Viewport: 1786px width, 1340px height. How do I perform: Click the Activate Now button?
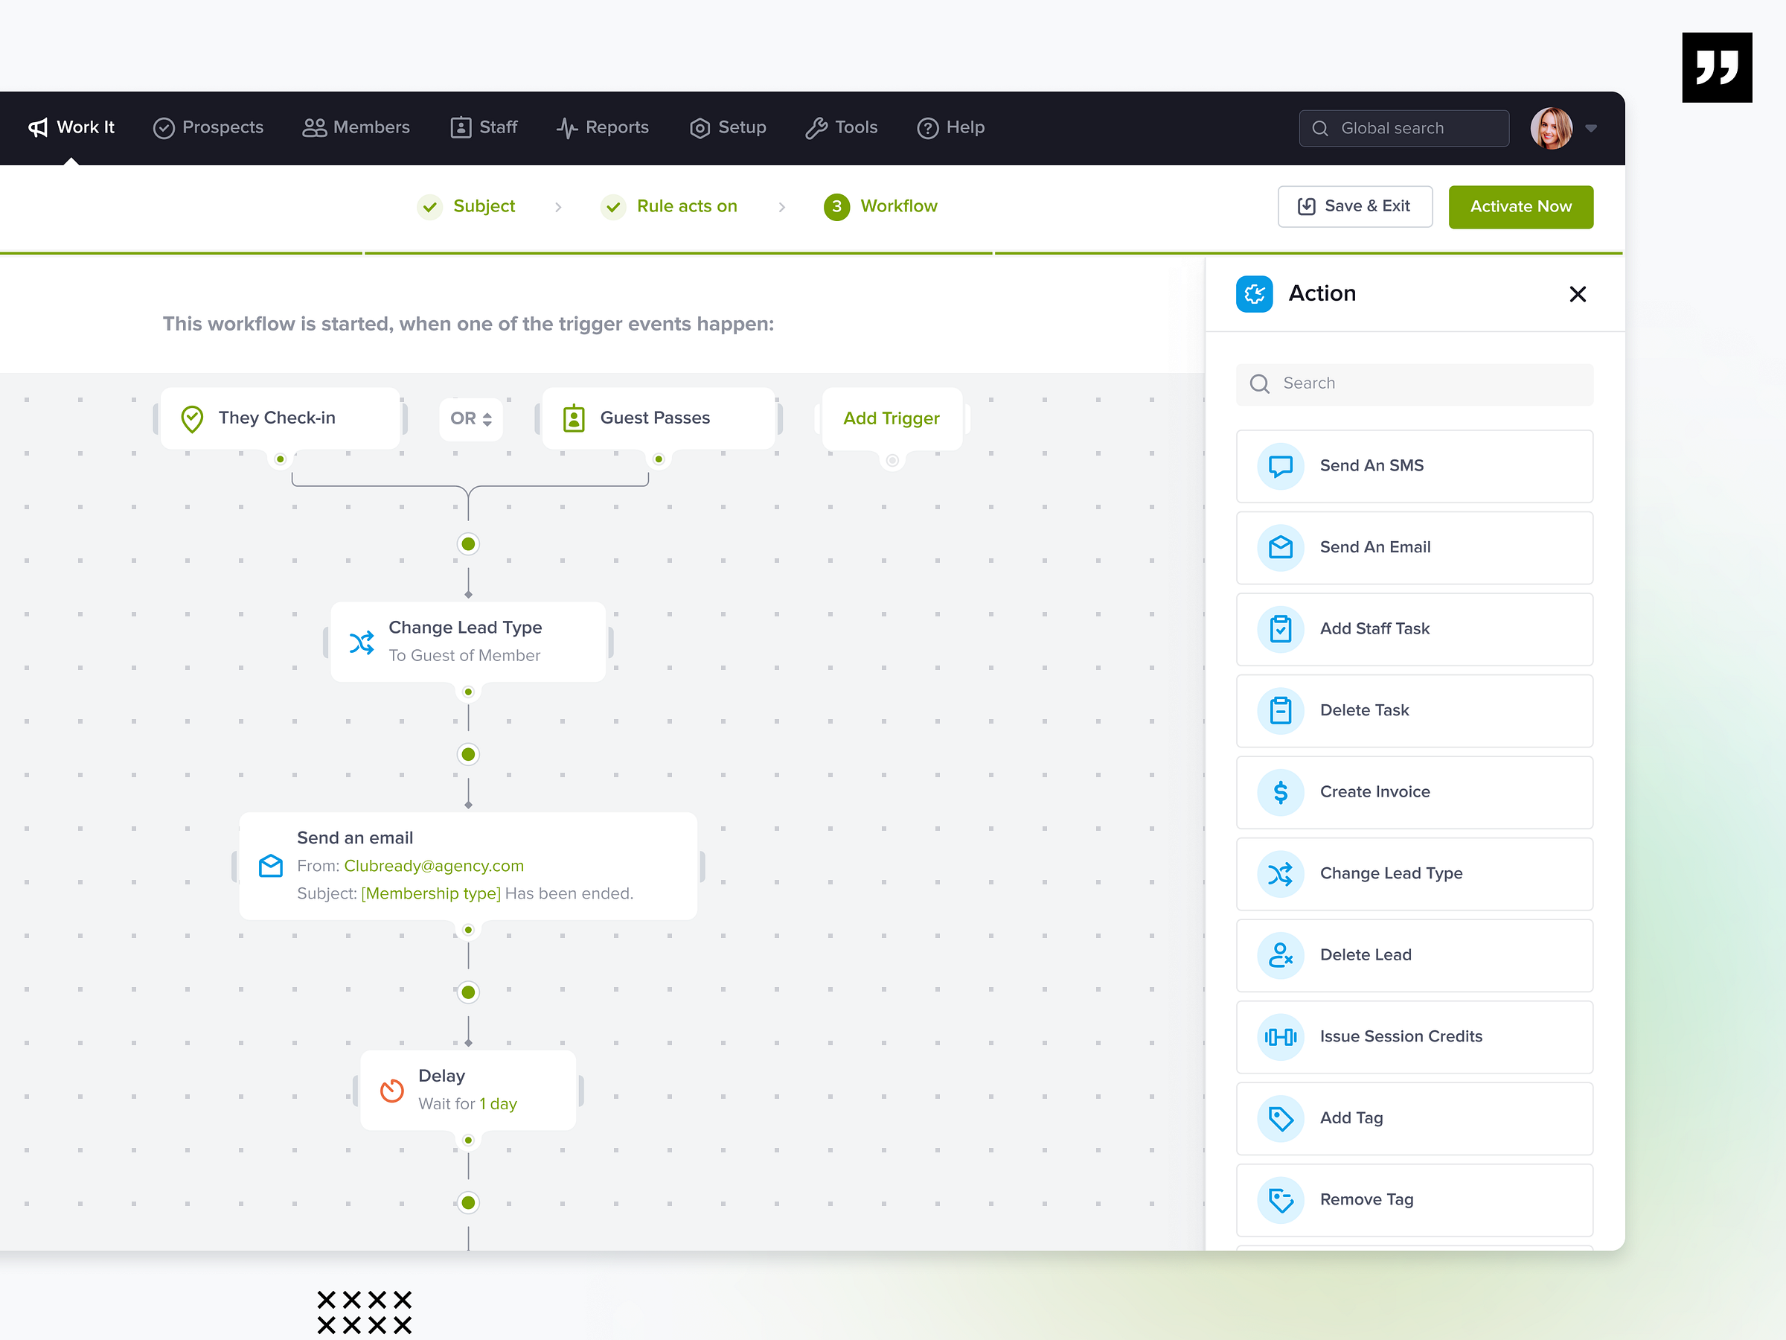1520,207
